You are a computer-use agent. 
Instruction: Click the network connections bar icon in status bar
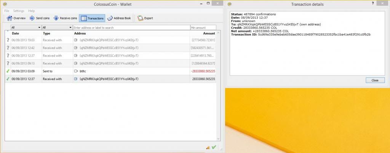pyautogui.click(x=208, y=148)
